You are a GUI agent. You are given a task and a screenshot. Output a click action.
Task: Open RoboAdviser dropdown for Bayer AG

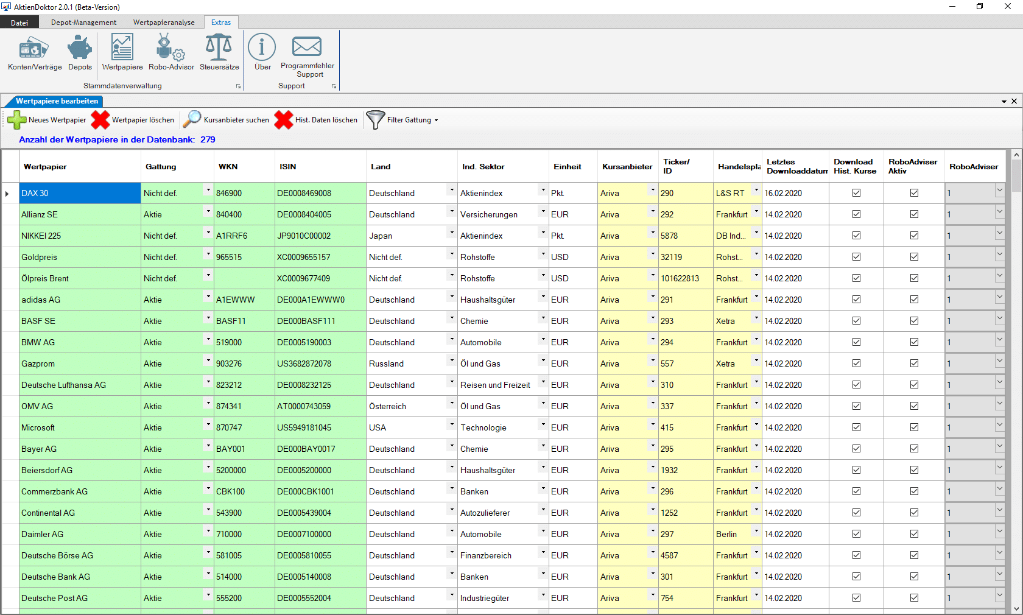click(x=999, y=446)
